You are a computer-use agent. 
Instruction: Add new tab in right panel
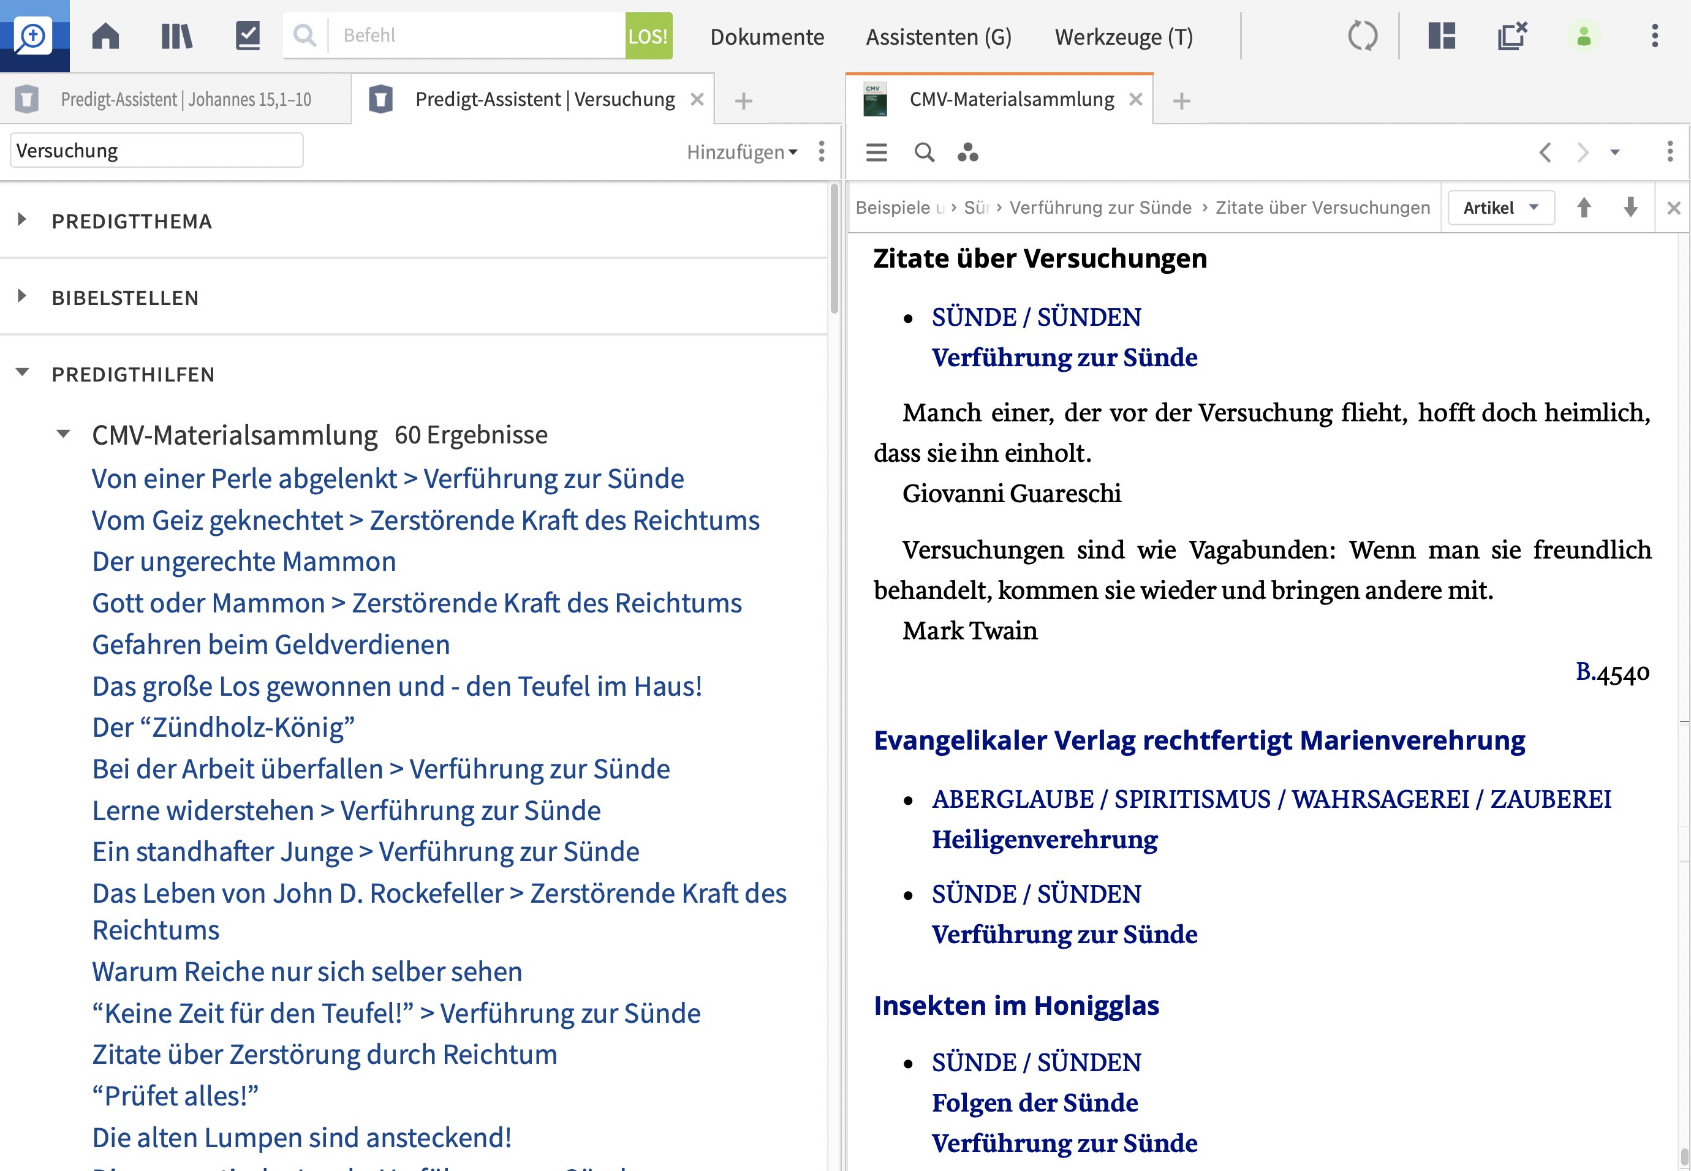tap(1182, 100)
